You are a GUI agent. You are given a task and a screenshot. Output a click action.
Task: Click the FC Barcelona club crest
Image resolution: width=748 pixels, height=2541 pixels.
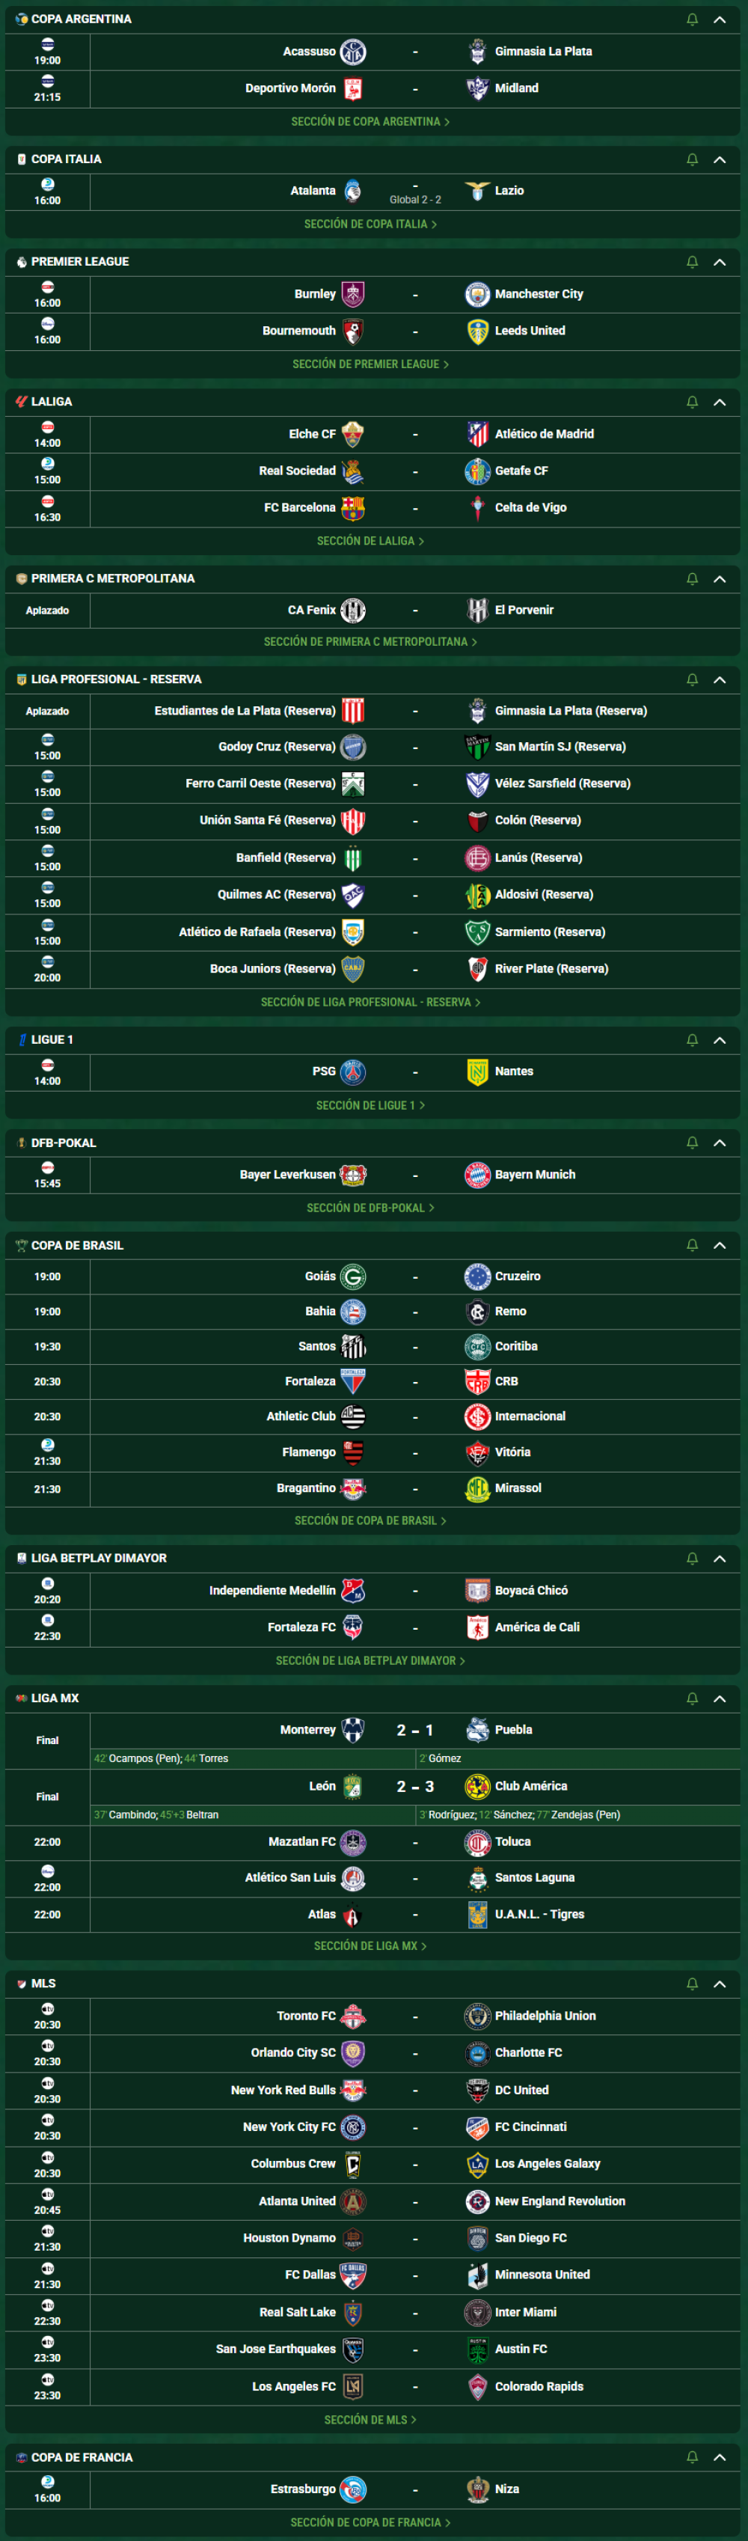click(x=353, y=508)
